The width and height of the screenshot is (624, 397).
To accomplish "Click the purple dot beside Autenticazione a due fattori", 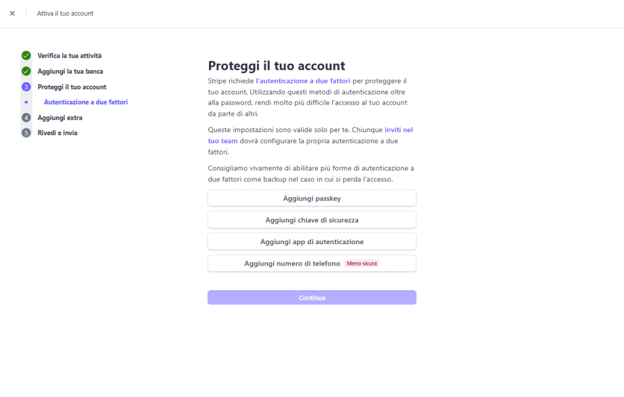I will (x=26, y=102).
